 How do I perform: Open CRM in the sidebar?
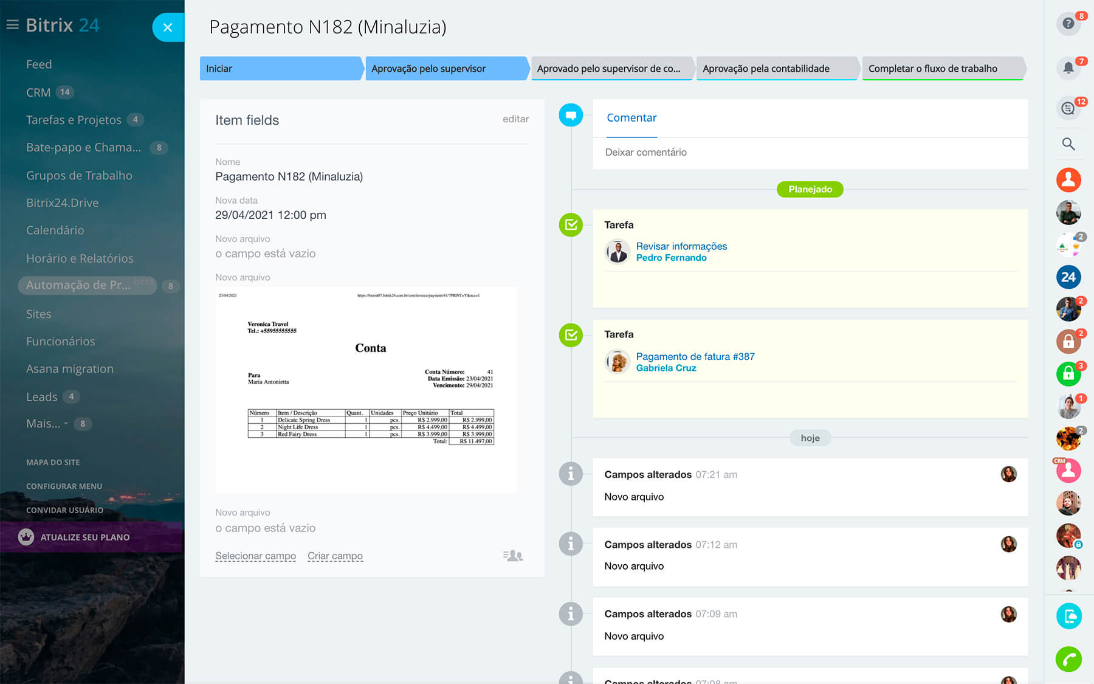[38, 92]
